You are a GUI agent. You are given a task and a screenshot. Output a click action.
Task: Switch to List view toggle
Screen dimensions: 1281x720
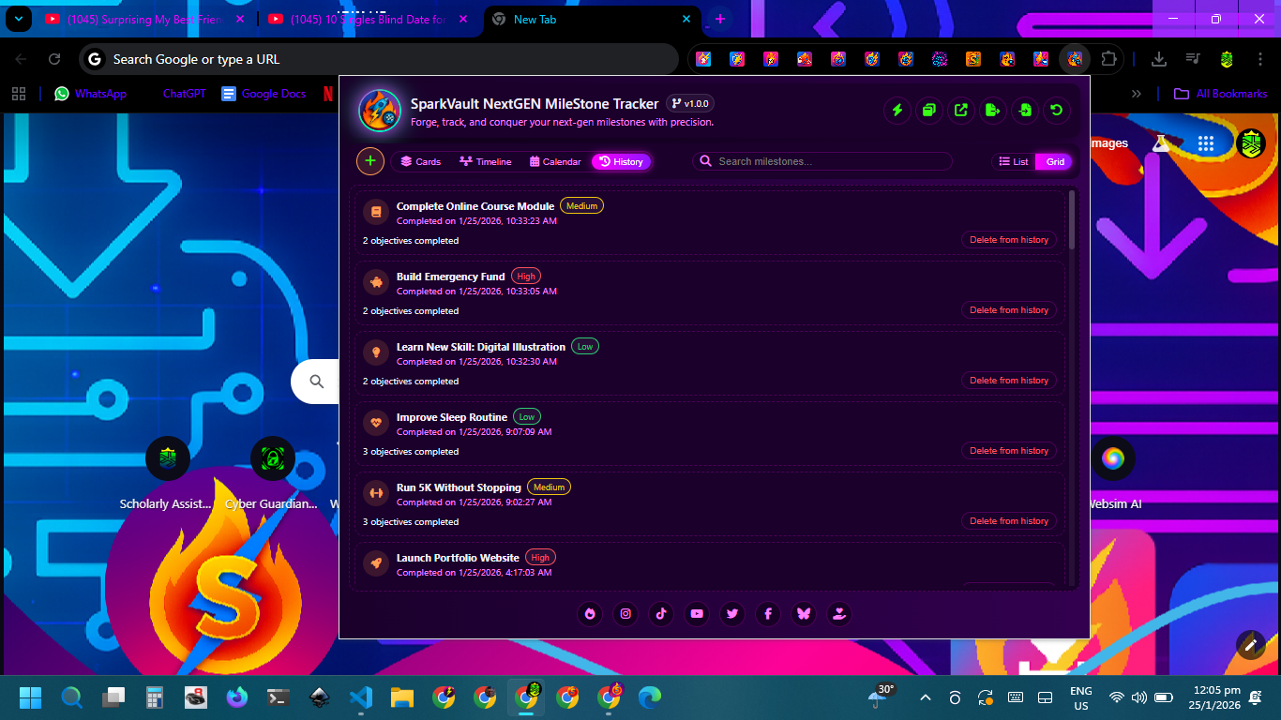(1014, 162)
